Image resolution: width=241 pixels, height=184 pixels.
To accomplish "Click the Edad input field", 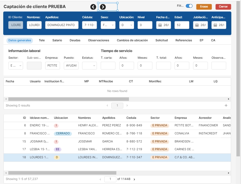I will 181,25.
